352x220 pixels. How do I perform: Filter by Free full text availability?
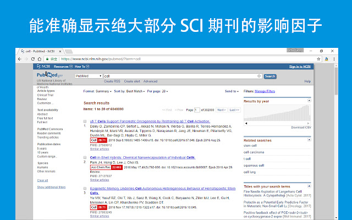pos(45,118)
